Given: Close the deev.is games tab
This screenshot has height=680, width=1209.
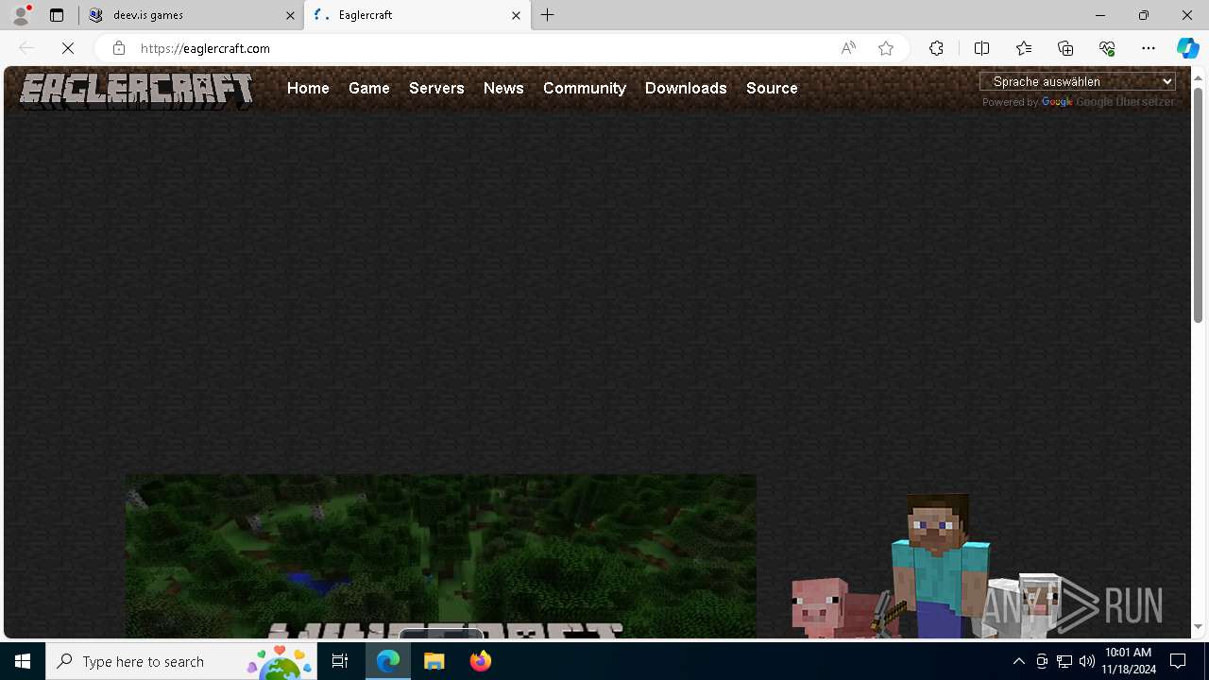Looking at the screenshot, I should (290, 15).
